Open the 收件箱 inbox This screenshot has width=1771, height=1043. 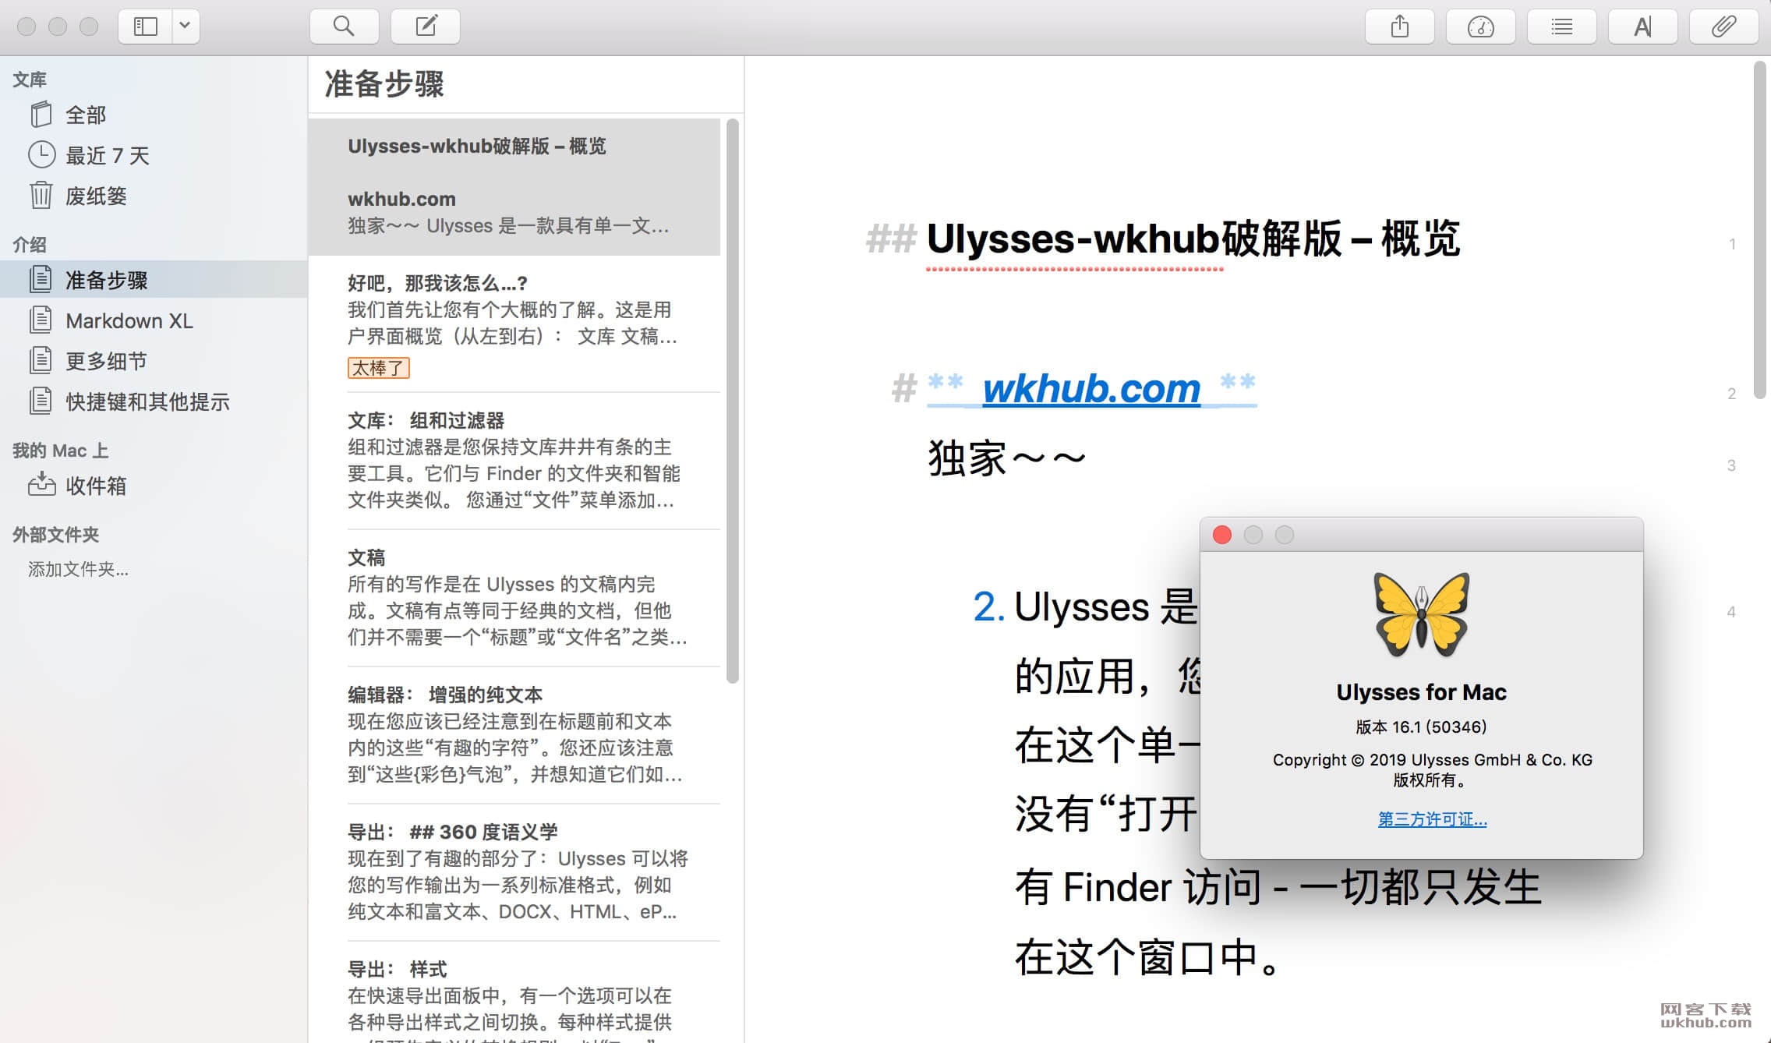pos(154,486)
